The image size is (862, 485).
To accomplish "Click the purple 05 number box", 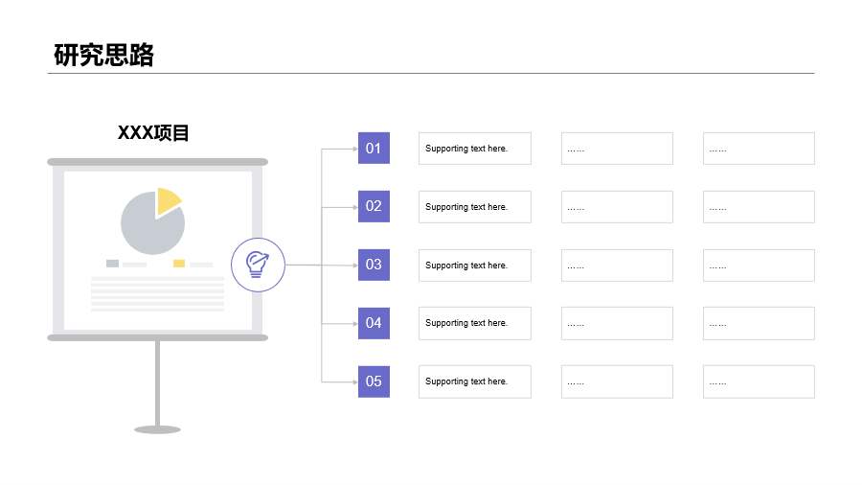I will [374, 381].
